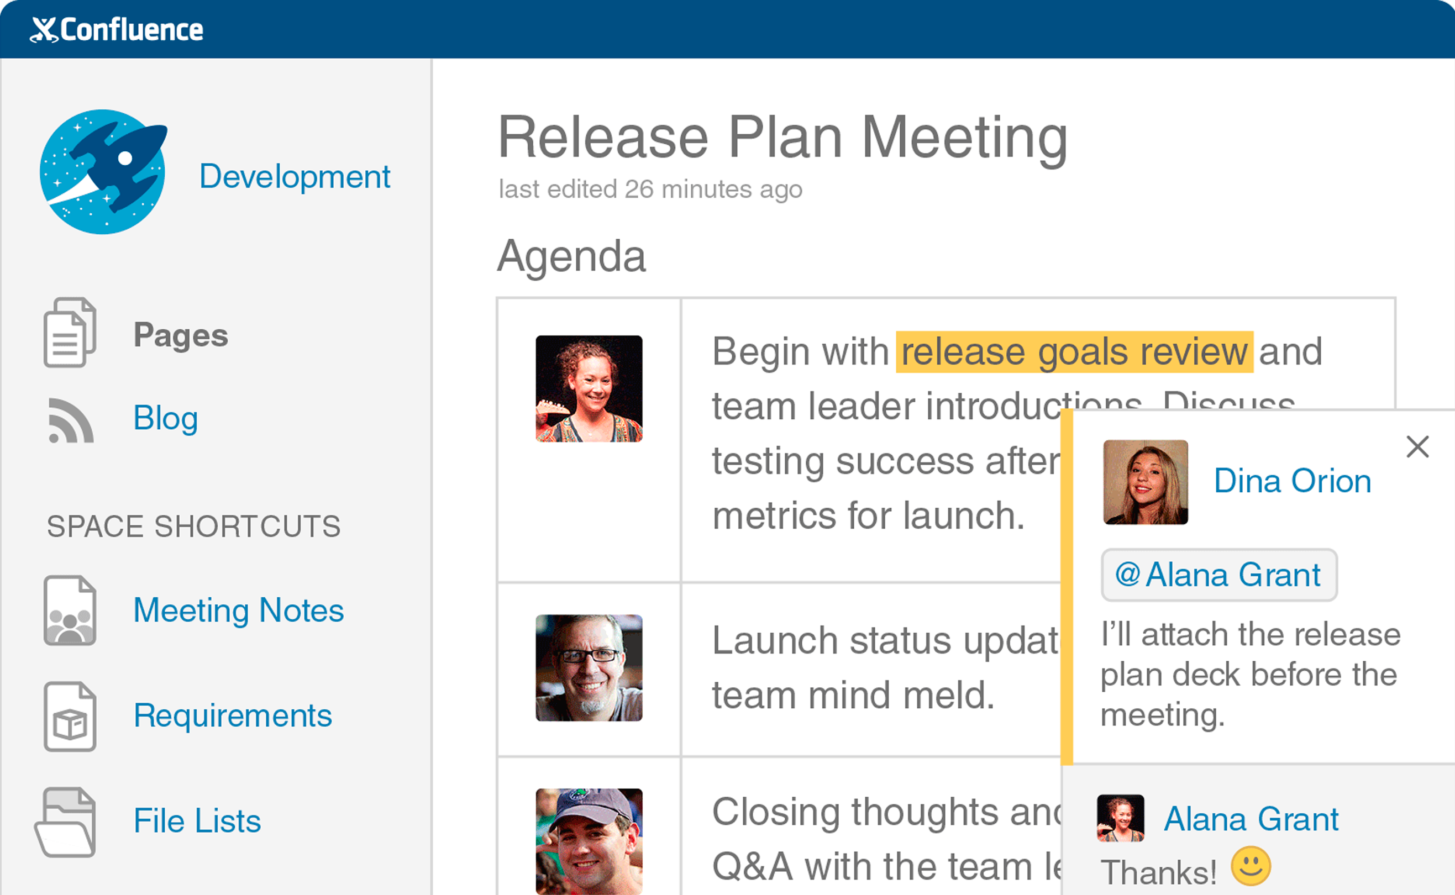Click 'last edited 26 minutes ago'
This screenshot has height=895, width=1455.
point(650,189)
